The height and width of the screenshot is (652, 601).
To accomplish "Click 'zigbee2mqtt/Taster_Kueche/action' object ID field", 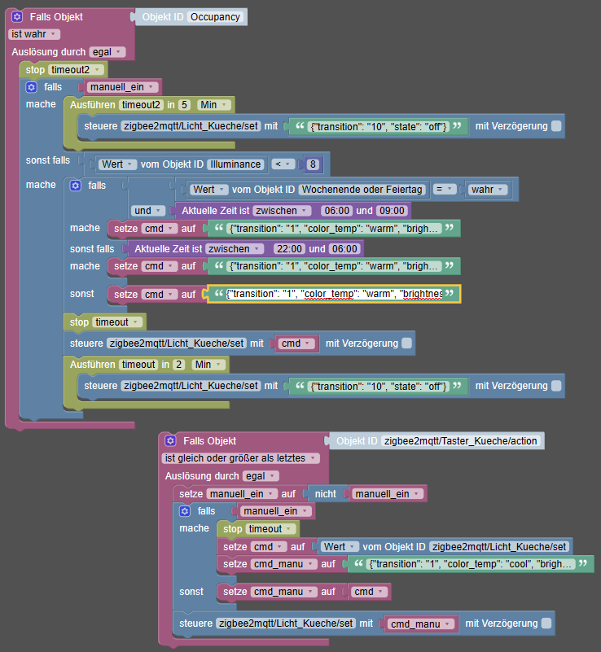I will (x=460, y=440).
